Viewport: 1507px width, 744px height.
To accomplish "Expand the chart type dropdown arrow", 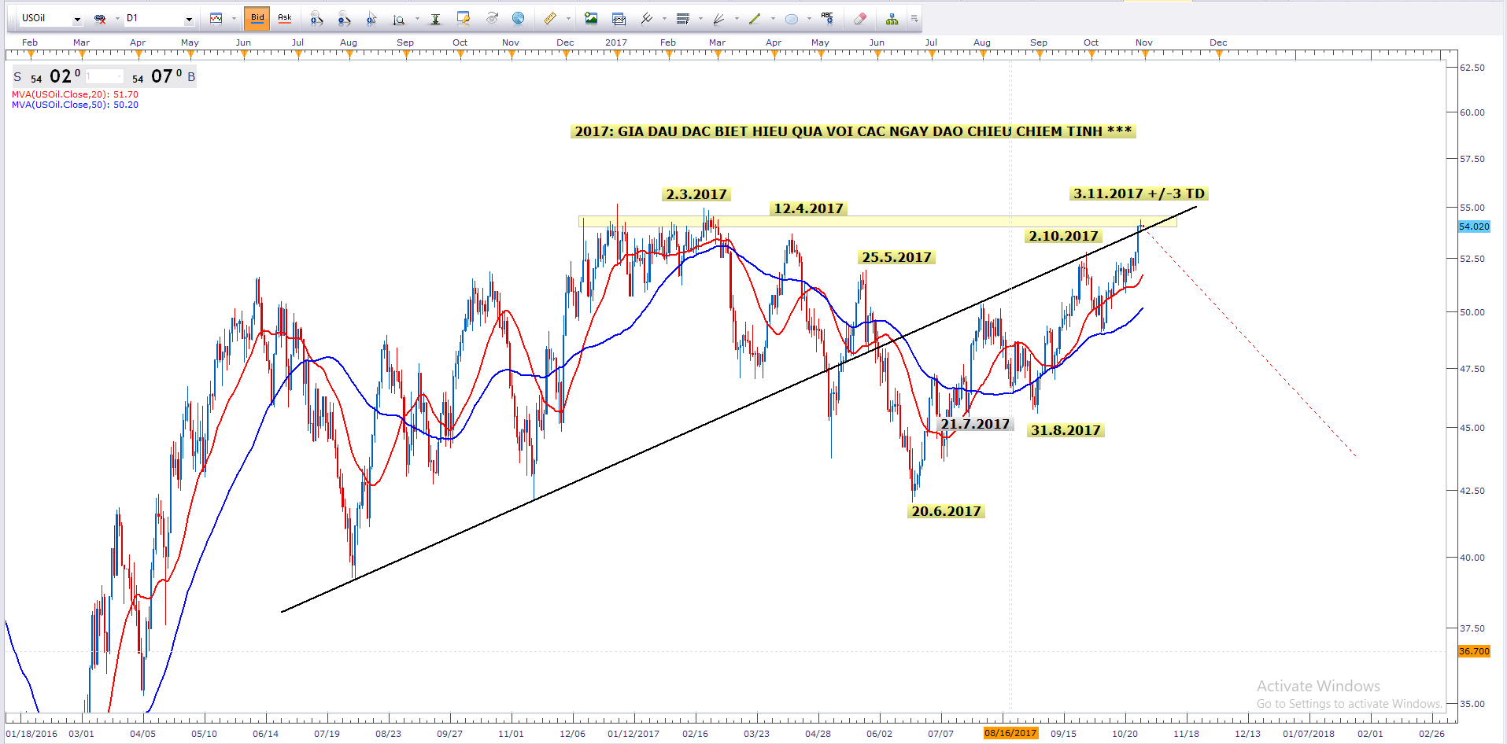I will click(234, 18).
